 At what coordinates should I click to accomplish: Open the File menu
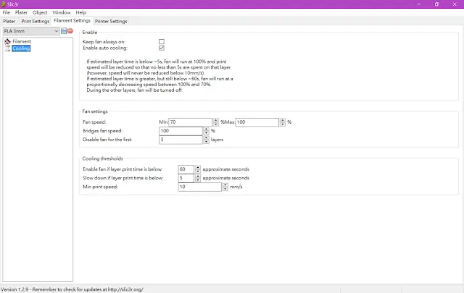click(7, 12)
